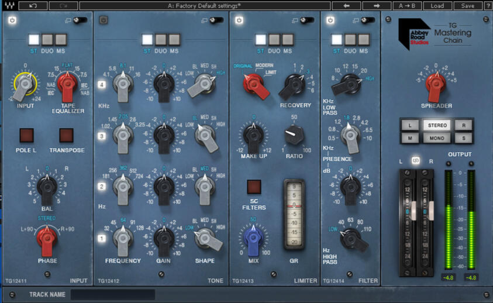493x303 pixels.
Task: Click the undo arrow in top toolbar
Action: [34, 5]
